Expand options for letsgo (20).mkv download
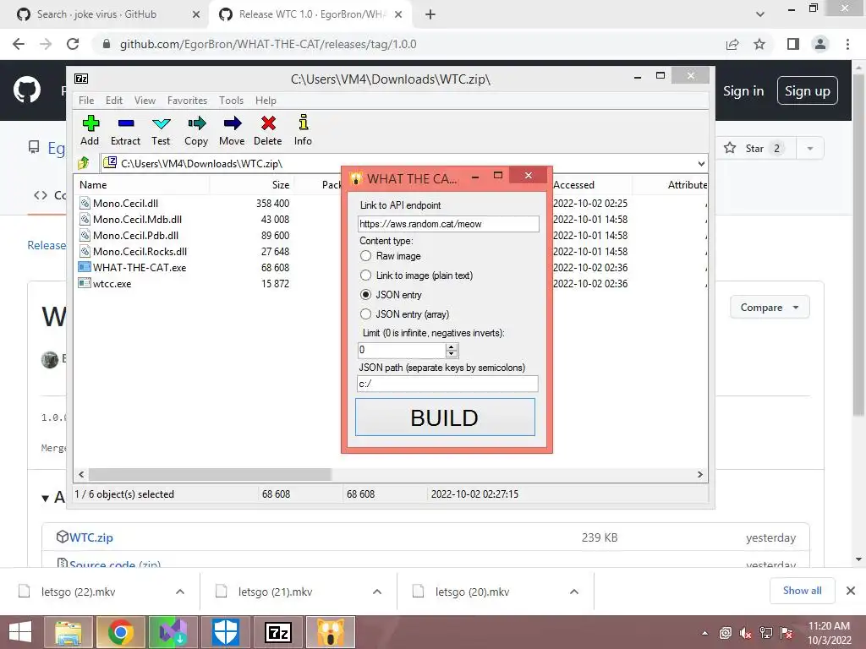 pos(574,592)
